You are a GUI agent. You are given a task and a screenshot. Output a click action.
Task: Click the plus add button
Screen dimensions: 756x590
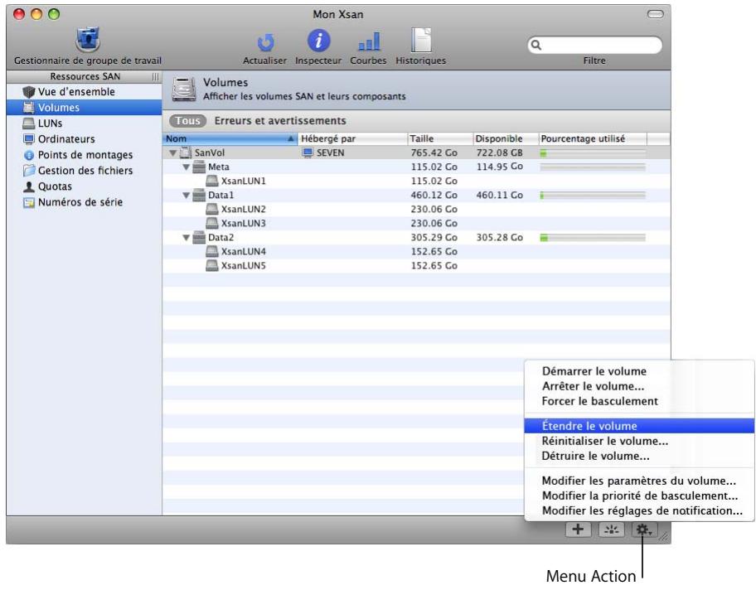pyautogui.click(x=578, y=530)
